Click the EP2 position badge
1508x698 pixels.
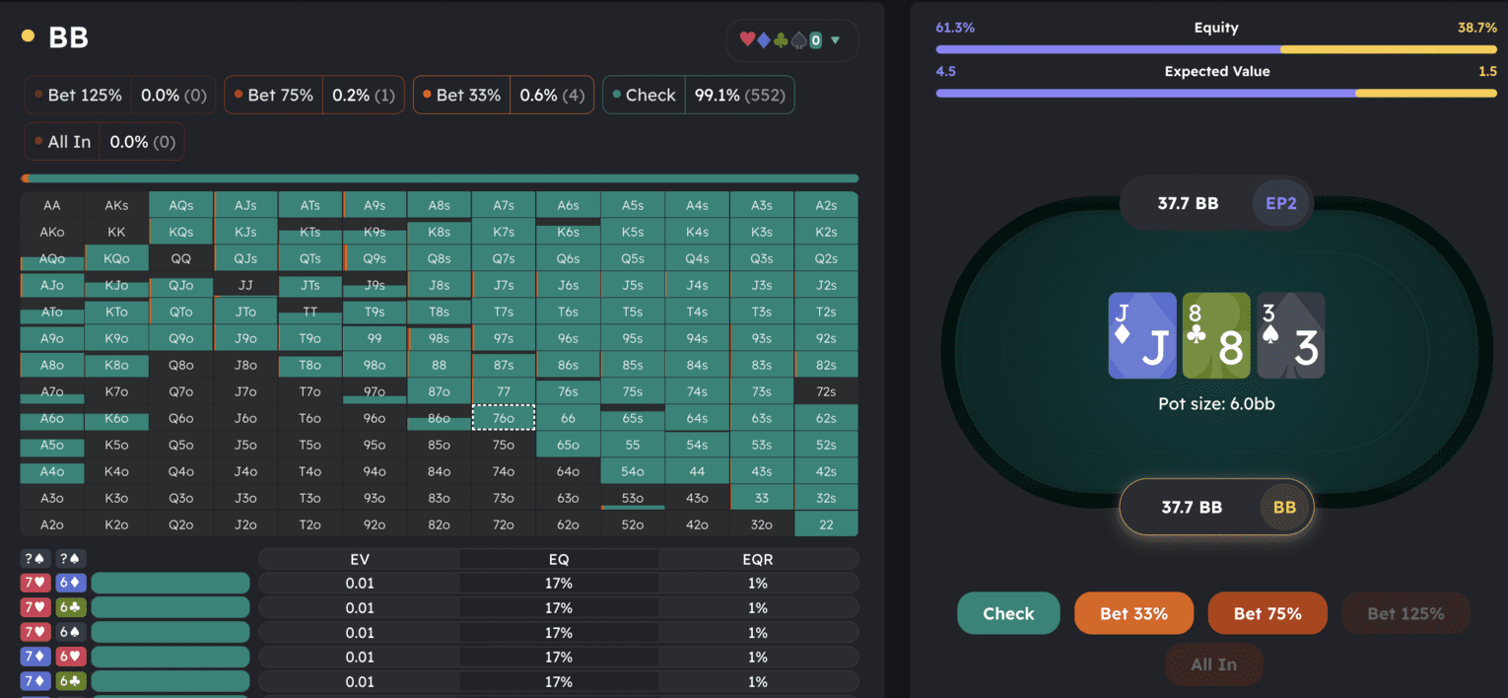[x=1281, y=203]
